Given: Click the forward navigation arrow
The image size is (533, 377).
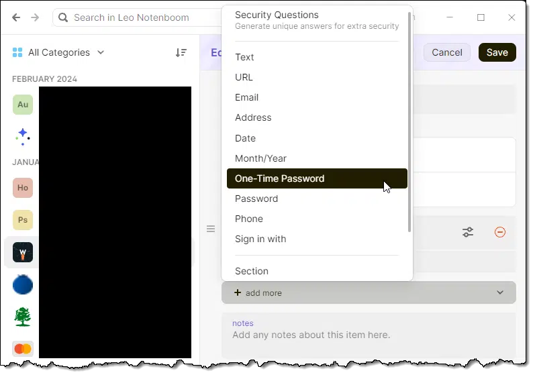Looking at the screenshot, I should pyautogui.click(x=35, y=17).
